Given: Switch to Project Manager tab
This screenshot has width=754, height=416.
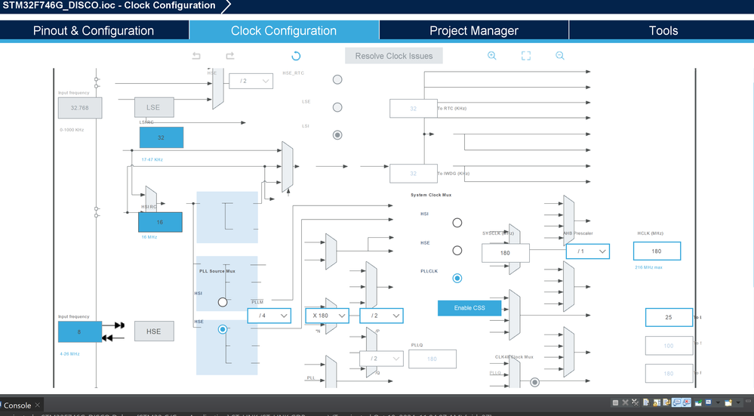Looking at the screenshot, I should [474, 30].
